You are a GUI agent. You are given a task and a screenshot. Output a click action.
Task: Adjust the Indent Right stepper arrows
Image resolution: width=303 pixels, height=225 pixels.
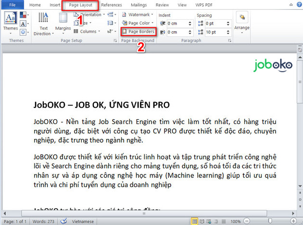[x=190, y=32]
